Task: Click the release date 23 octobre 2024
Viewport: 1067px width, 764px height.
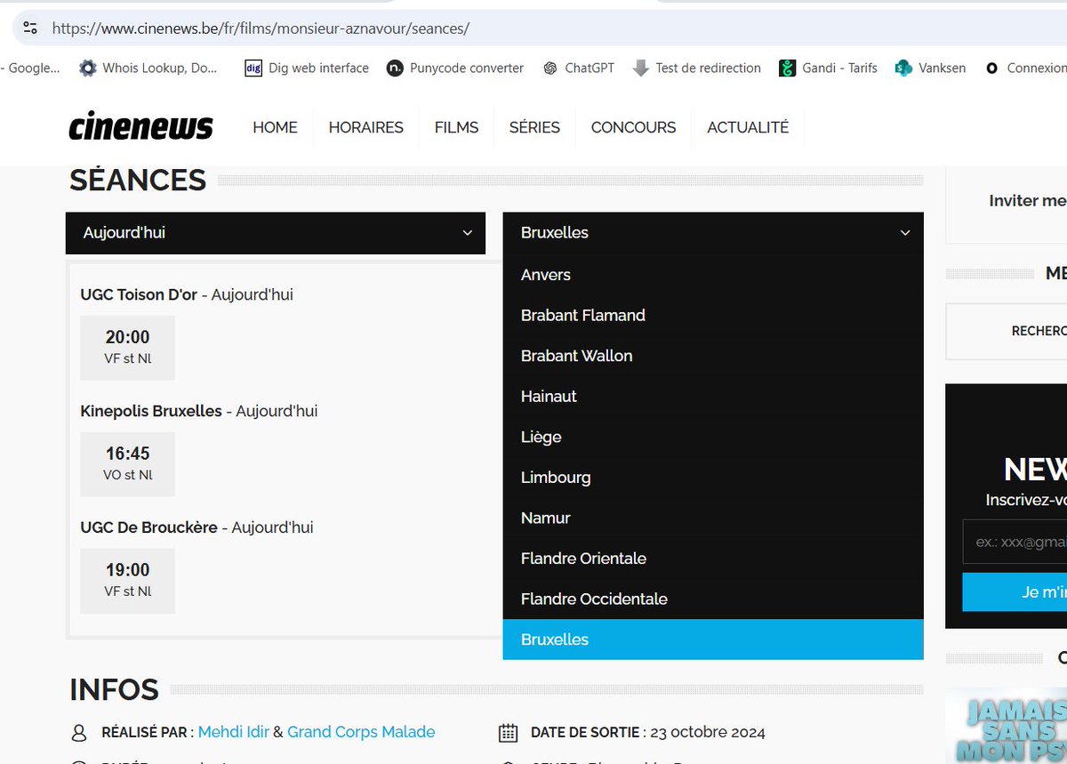Action: point(708,733)
